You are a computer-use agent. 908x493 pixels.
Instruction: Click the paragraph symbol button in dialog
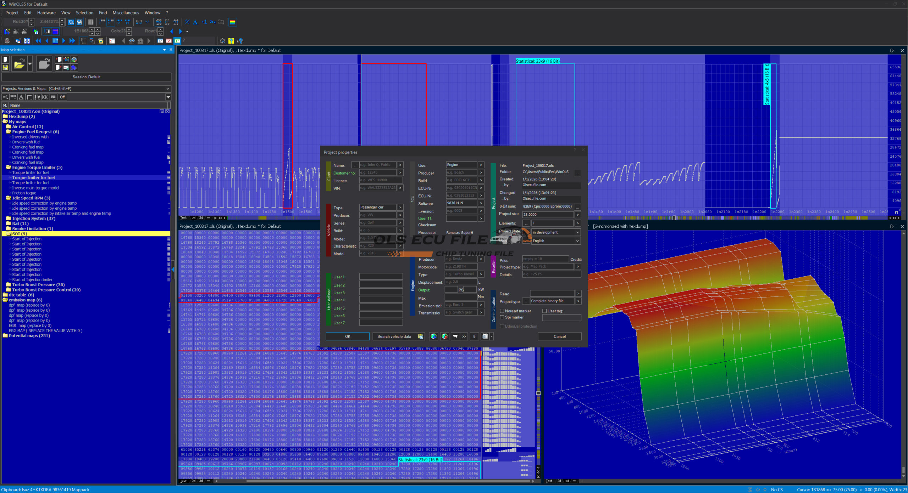[474, 336]
